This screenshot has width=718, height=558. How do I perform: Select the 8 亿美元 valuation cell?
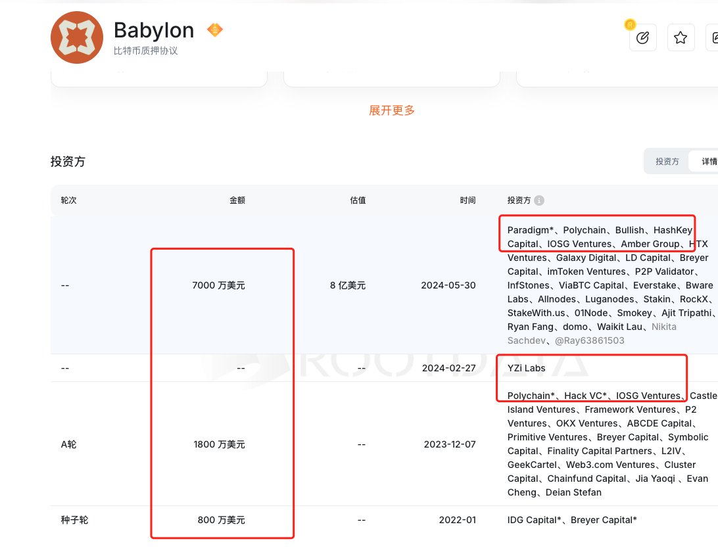(x=348, y=285)
